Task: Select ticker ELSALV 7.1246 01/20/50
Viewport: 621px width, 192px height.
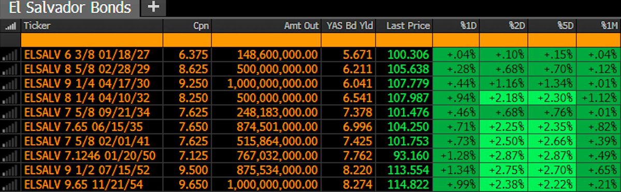Action: click(90, 156)
